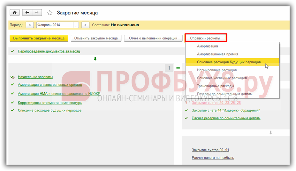The image size is (296, 171).
Task: Click the Home icon button
Action: pyautogui.click(x=15, y=13)
